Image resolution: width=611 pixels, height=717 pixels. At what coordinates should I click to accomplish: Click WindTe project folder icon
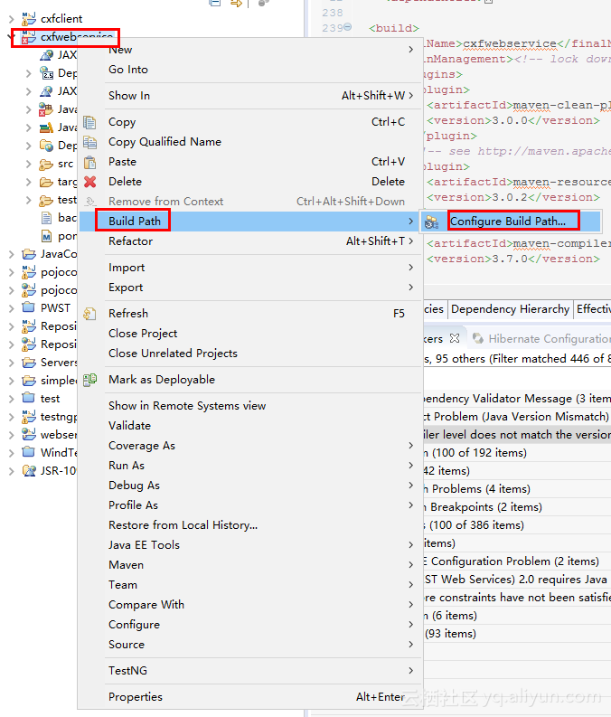tap(28, 452)
